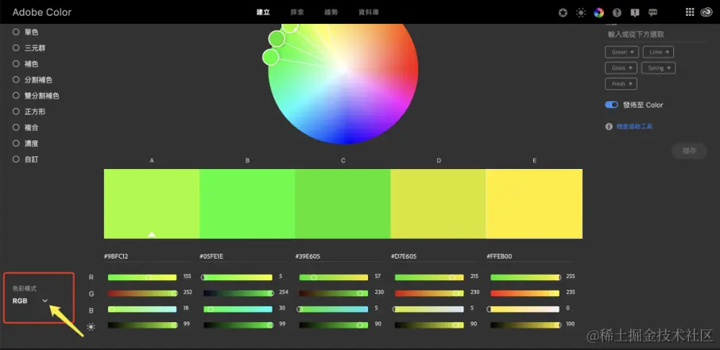Image resolution: width=720 pixels, height=350 pixels.
Task: Open the color wheel icon in header
Action: (x=598, y=13)
